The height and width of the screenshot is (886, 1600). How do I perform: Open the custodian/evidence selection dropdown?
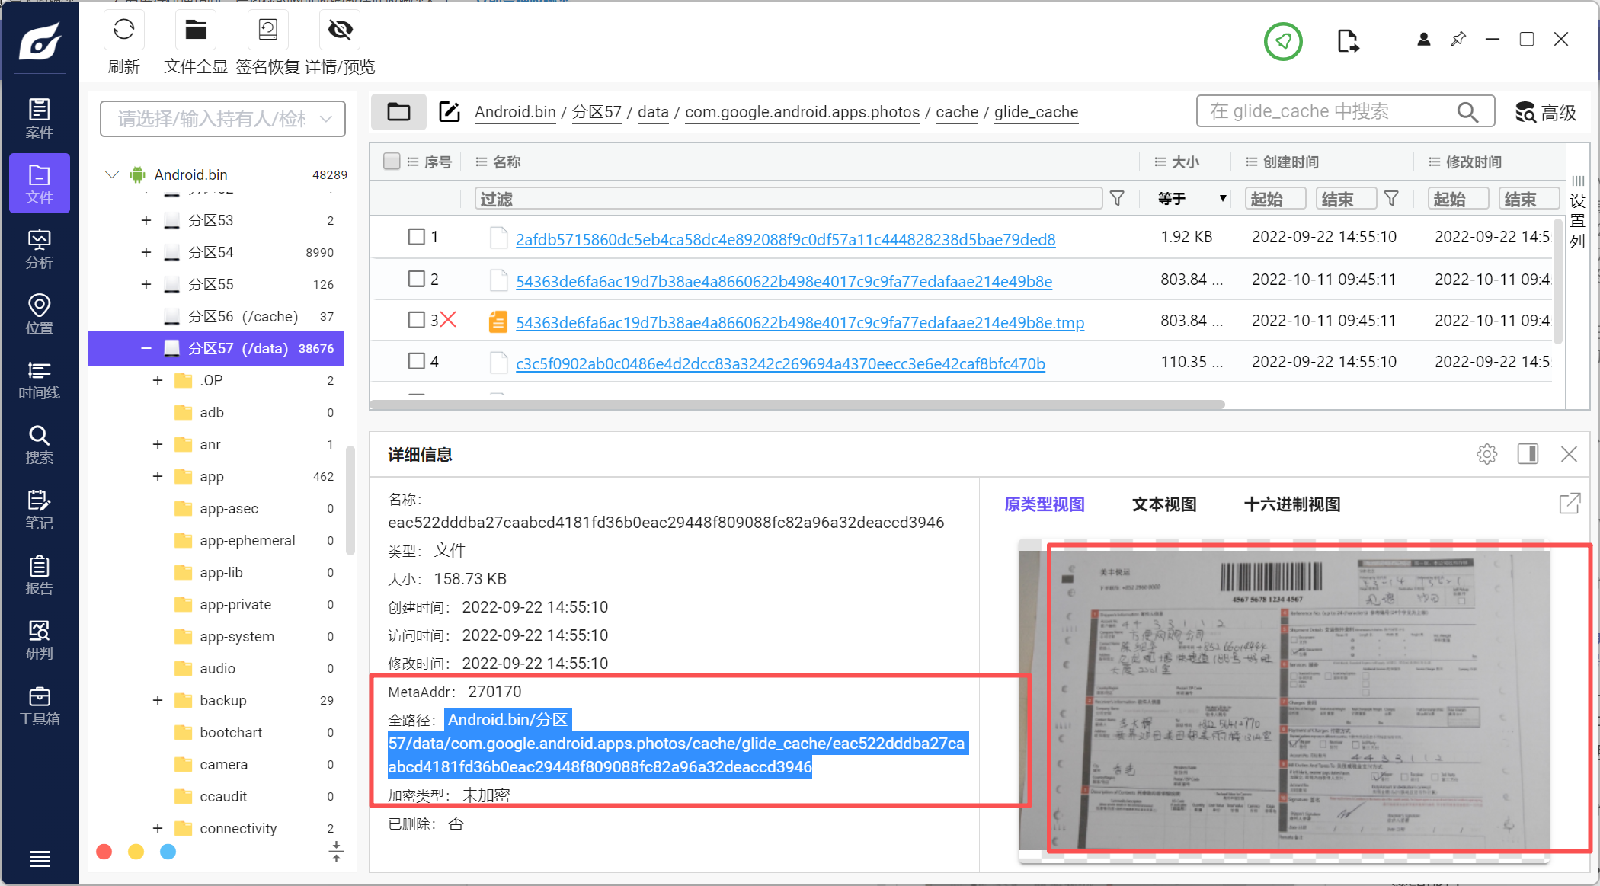pyautogui.click(x=222, y=119)
